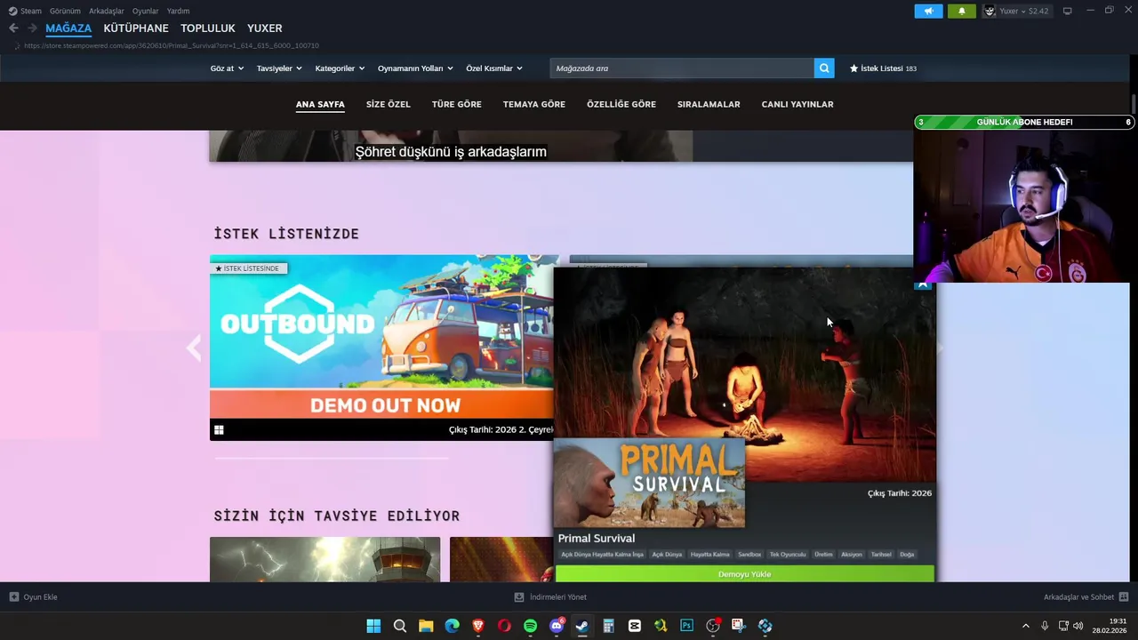Open OBS Studio from the taskbar
The image size is (1138, 640).
pyautogui.click(x=712, y=626)
